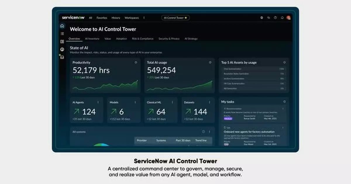Switch to the AI Inventory tab
This screenshot has height=184, width=351.
tap(92, 38)
